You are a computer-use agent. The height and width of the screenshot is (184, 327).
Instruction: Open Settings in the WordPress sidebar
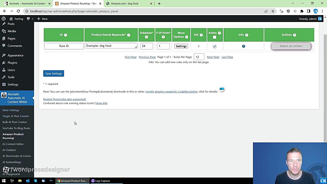point(13,85)
